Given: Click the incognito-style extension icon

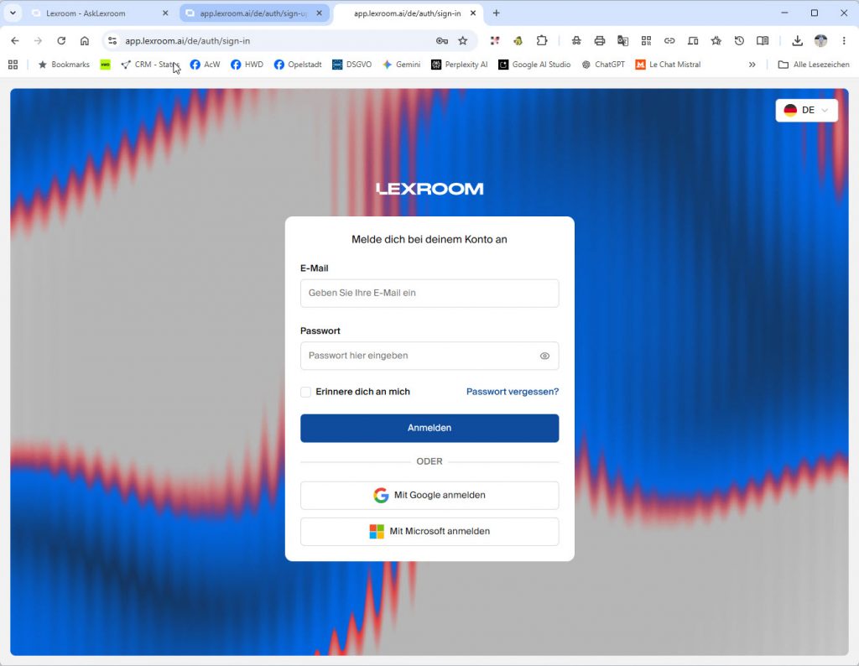Looking at the screenshot, I should point(576,40).
